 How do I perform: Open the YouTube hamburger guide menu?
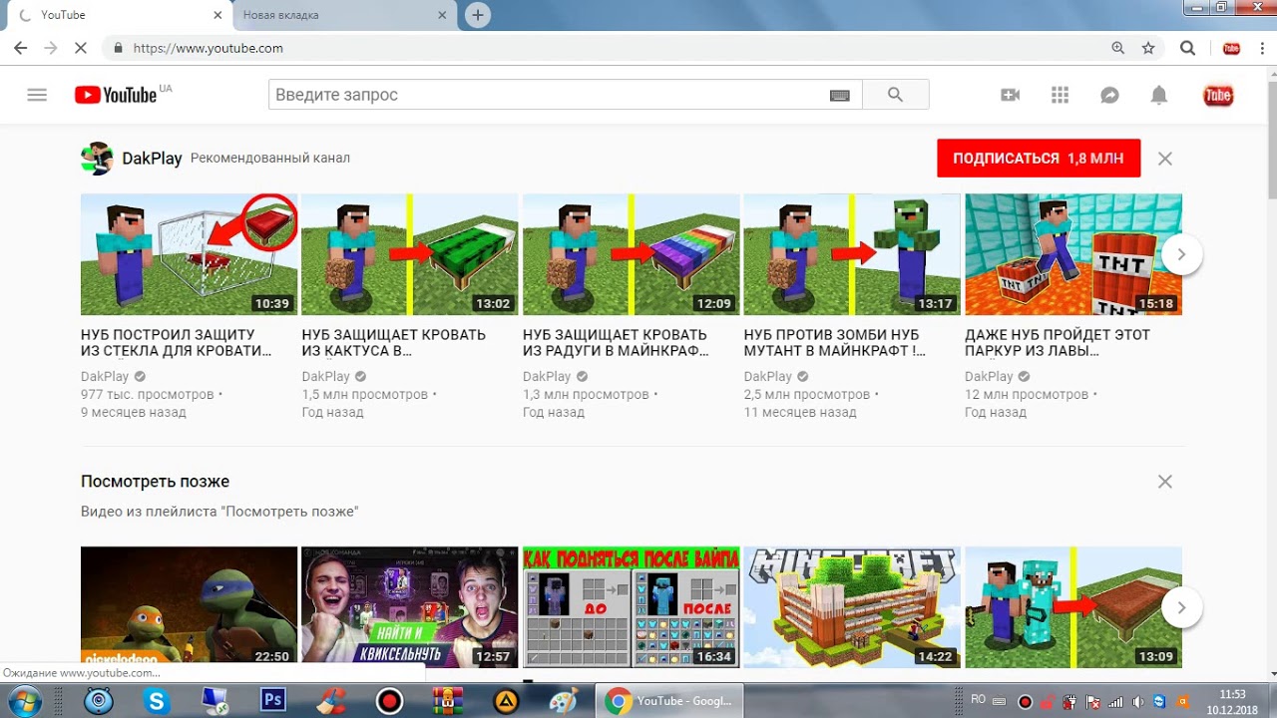click(37, 95)
